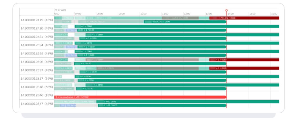Click the 13:00 time header

tap(209, 14)
